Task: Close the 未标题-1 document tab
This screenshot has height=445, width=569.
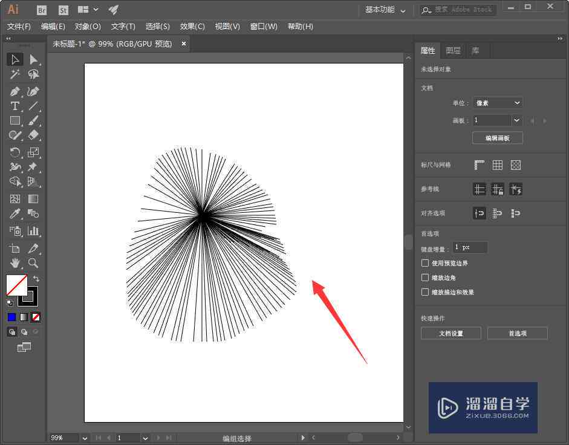Action: click(x=184, y=44)
